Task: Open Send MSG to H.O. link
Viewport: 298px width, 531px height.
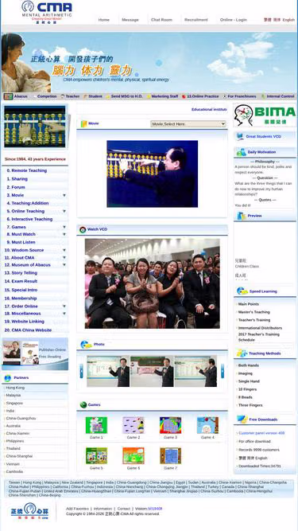Action: coord(126,96)
